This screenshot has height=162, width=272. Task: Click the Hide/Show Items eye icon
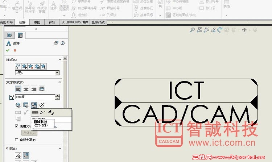pos(244,30)
